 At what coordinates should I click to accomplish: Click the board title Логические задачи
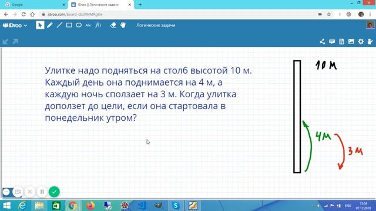click(x=156, y=25)
